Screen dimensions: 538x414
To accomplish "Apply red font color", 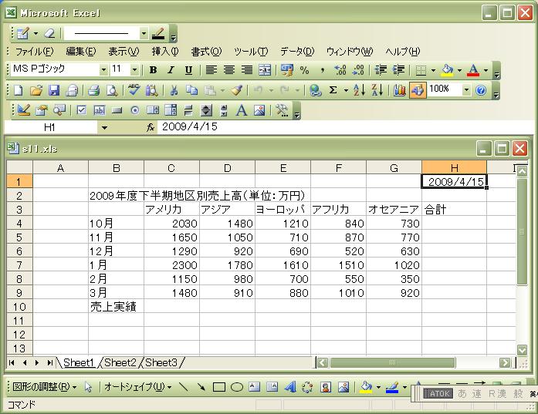I will (473, 70).
